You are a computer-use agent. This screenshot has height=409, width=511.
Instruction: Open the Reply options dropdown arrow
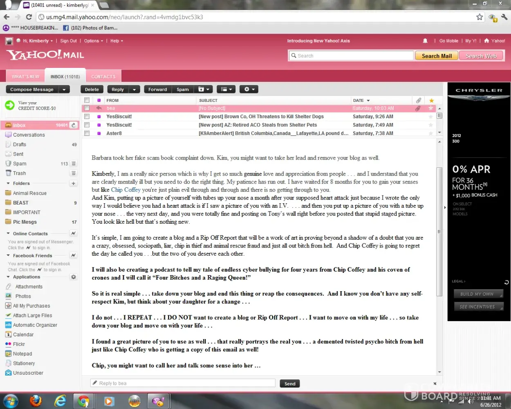click(134, 90)
